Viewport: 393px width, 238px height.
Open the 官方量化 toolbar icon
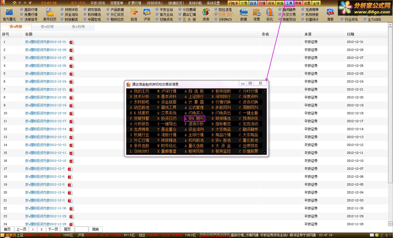pyautogui.click(x=9, y=14)
